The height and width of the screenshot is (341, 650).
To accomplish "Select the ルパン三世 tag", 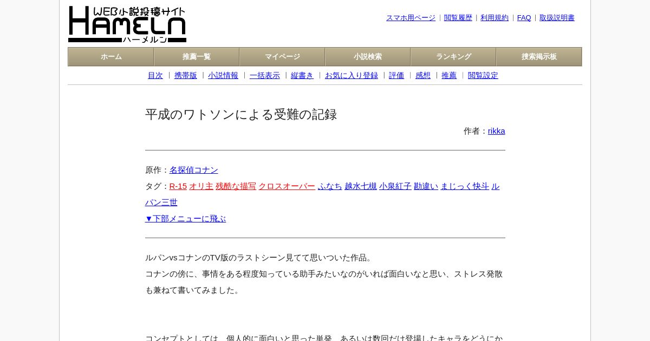I will 161,202.
